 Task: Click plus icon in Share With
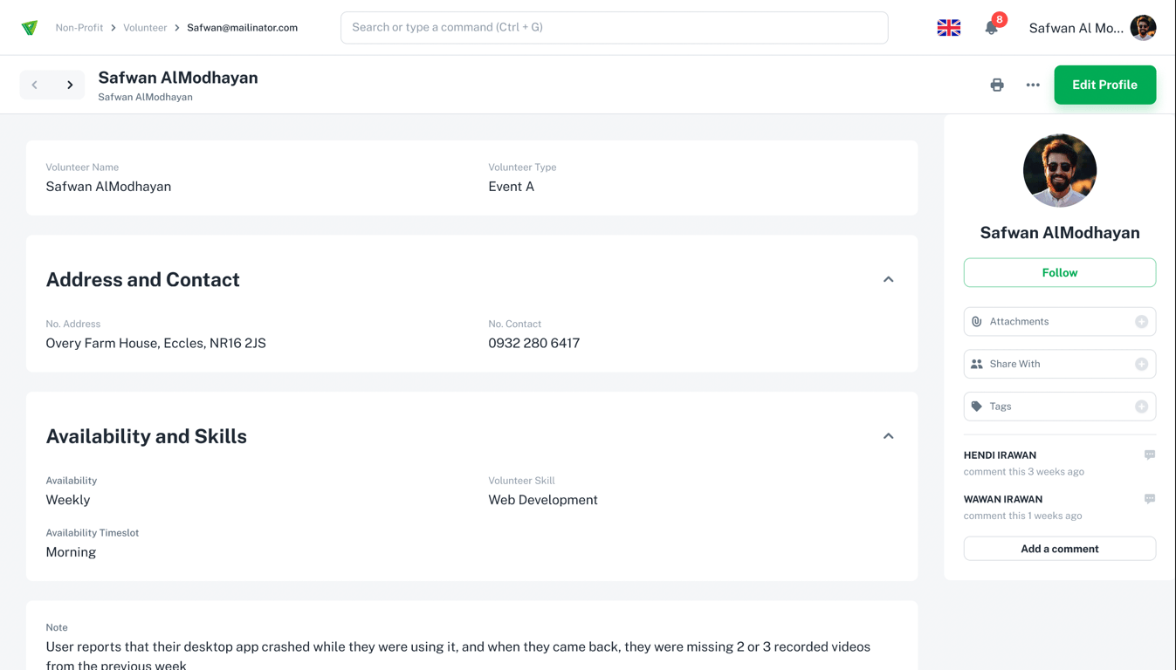1141,364
